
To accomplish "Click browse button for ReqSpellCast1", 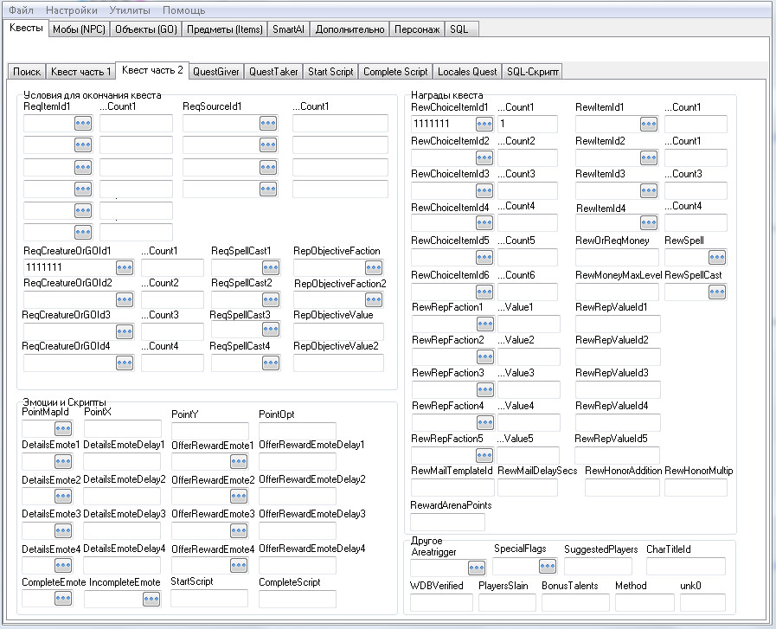I will (x=271, y=268).
